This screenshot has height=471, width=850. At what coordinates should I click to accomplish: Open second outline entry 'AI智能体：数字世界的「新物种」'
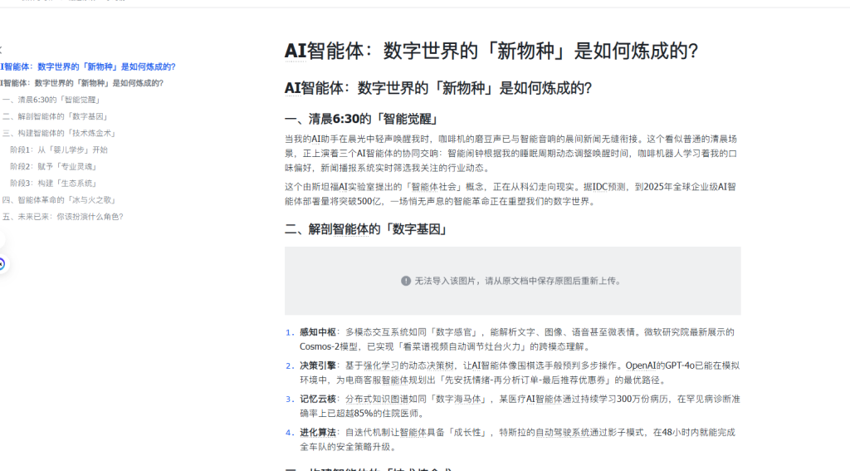click(81, 83)
